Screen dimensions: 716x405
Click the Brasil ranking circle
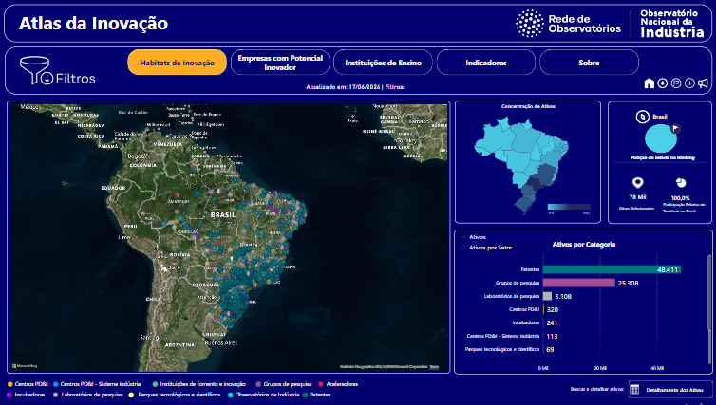point(660,138)
